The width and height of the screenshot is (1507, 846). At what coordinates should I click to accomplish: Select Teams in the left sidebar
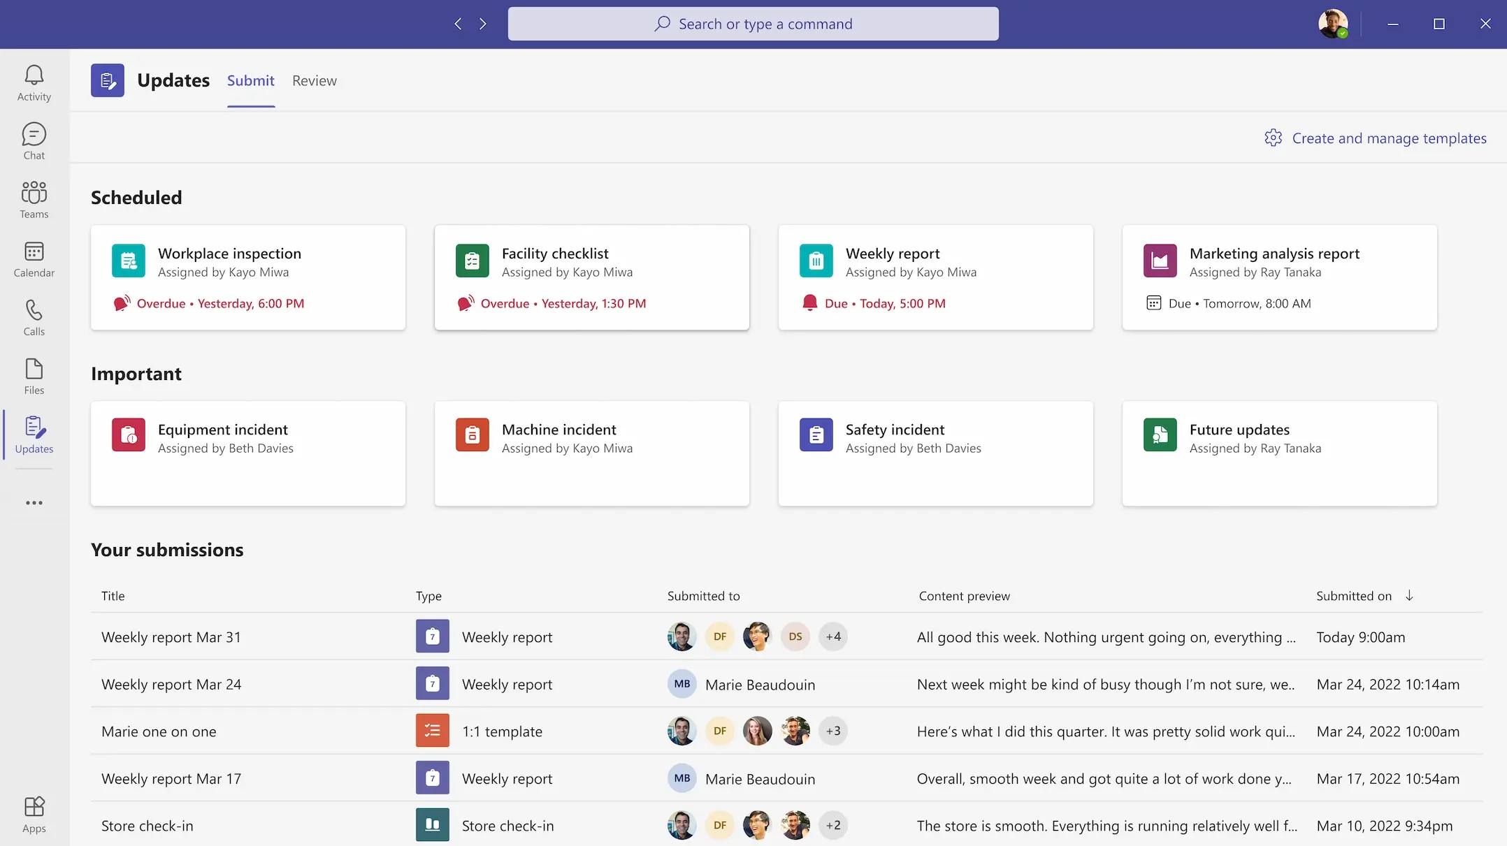[33, 199]
